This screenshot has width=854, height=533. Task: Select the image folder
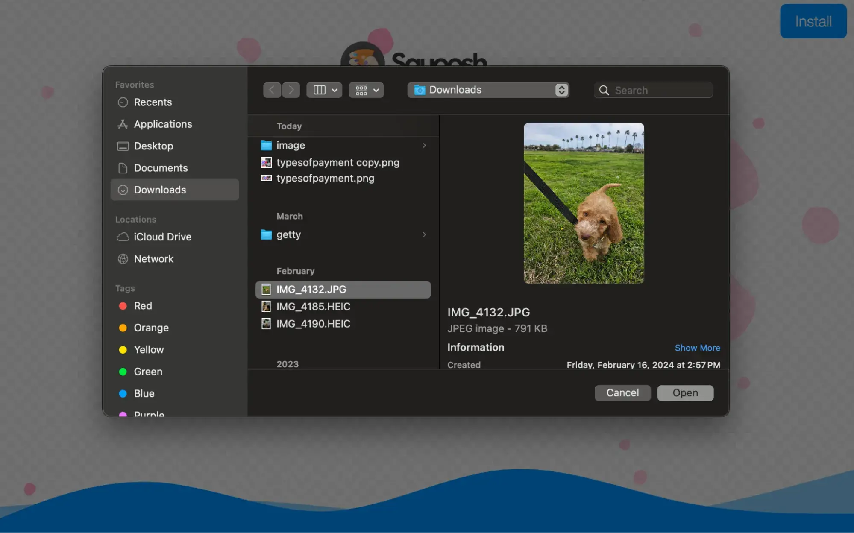[x=343, y=145]
